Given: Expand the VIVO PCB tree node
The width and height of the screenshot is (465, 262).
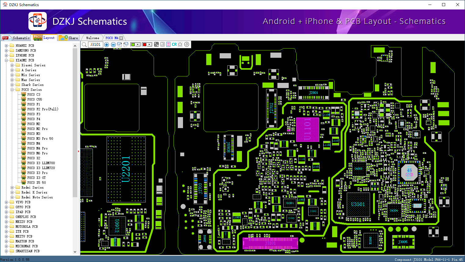Looking at the screenshot, I should (6, 202).
